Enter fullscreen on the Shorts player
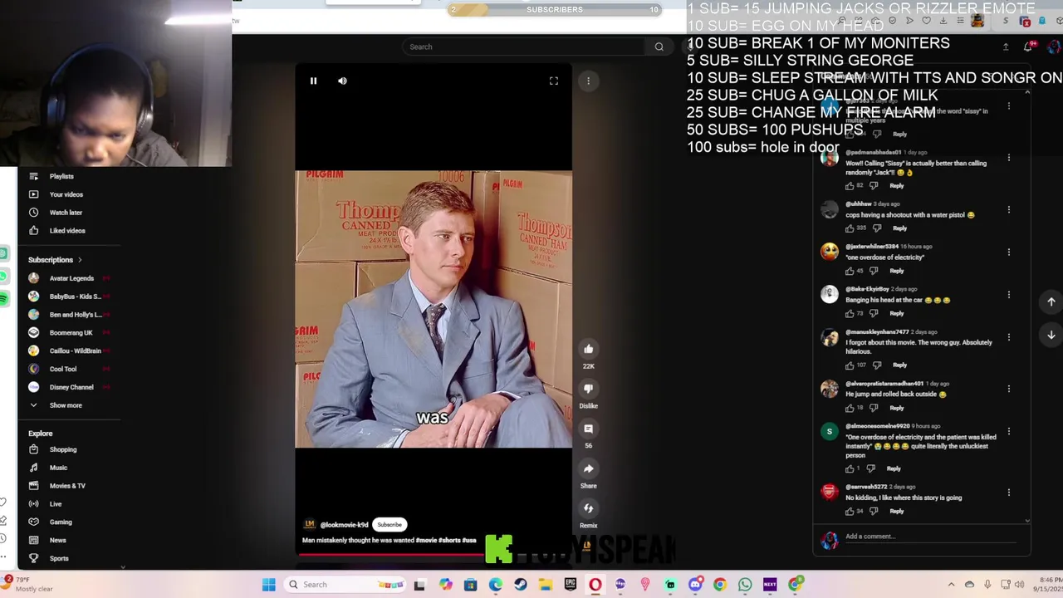This screenshot has width=1063, height=598. tap(554, 81)
